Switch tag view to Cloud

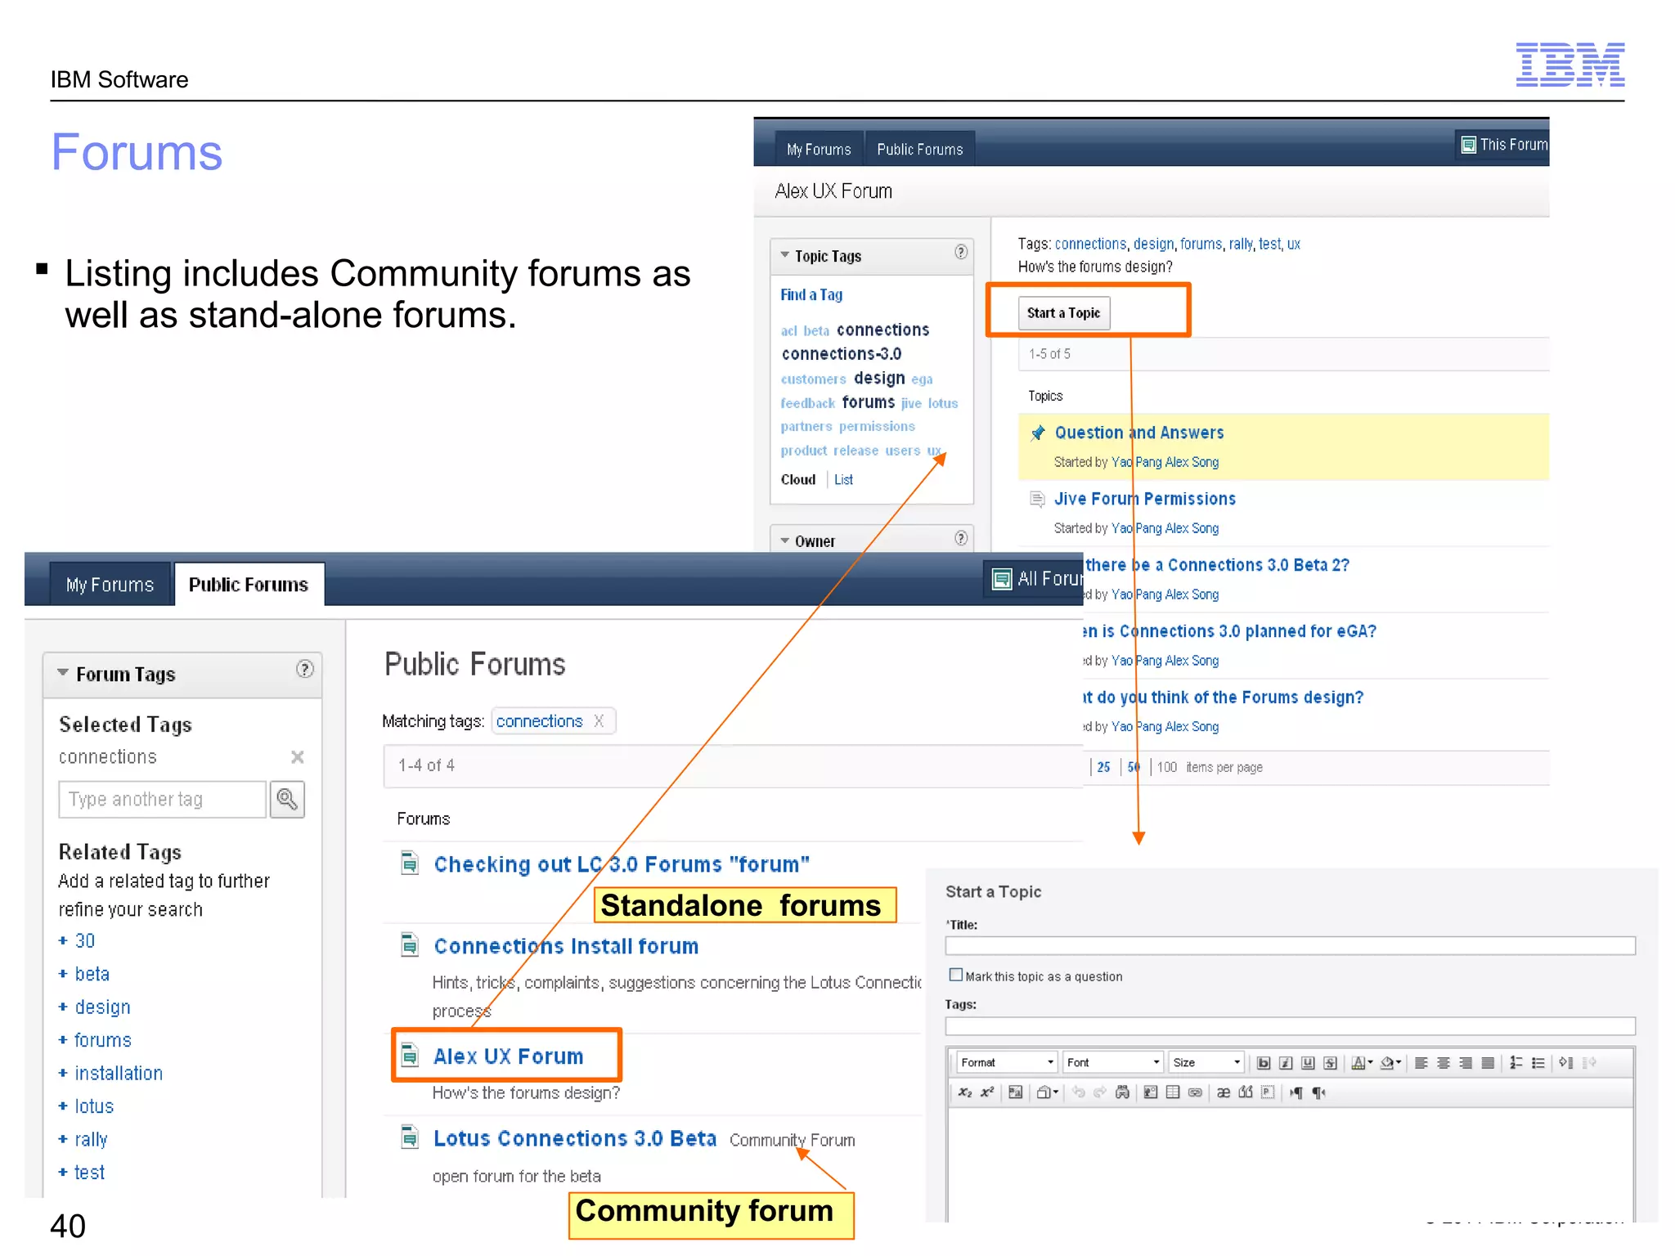tap(798, 480)
